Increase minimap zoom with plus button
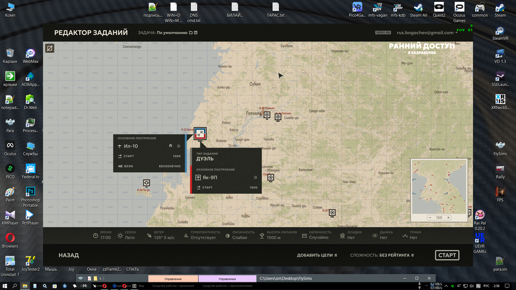Viewport: 516px width, 290px height. [x=448, y=218]
